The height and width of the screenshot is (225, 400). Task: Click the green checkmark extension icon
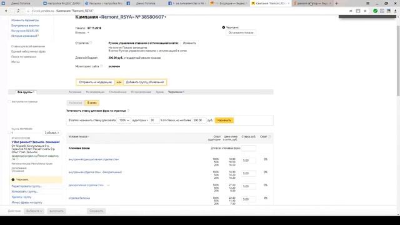pyautogui.click(x=375, y=11)
